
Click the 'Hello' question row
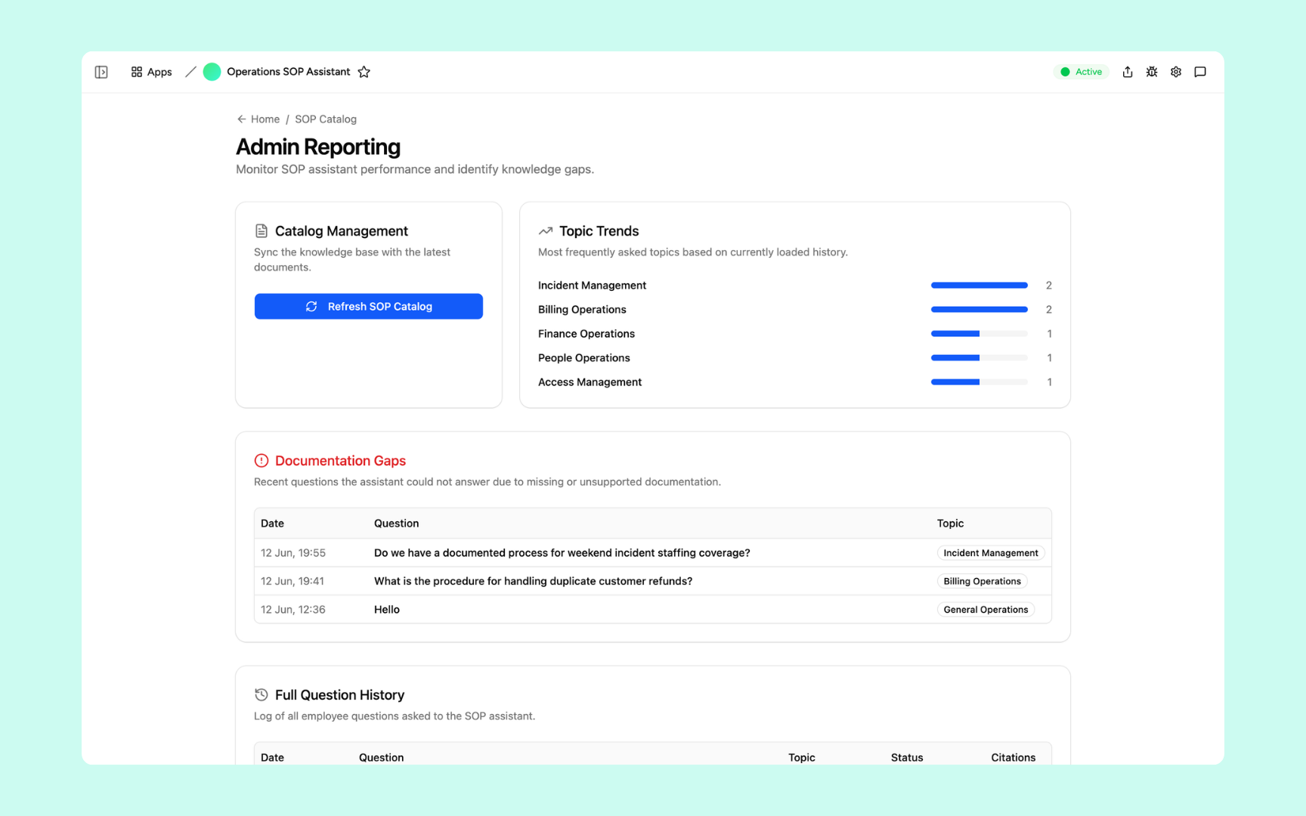653,610
